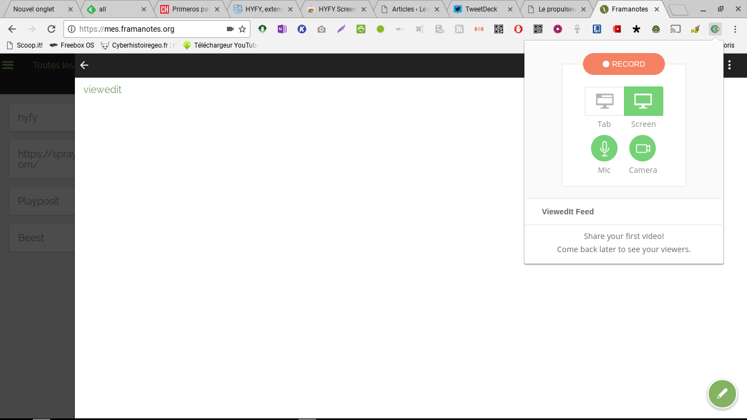View site information icon in address bar
Viewport: 747px width, 420px height.
(x=72, y=29)
